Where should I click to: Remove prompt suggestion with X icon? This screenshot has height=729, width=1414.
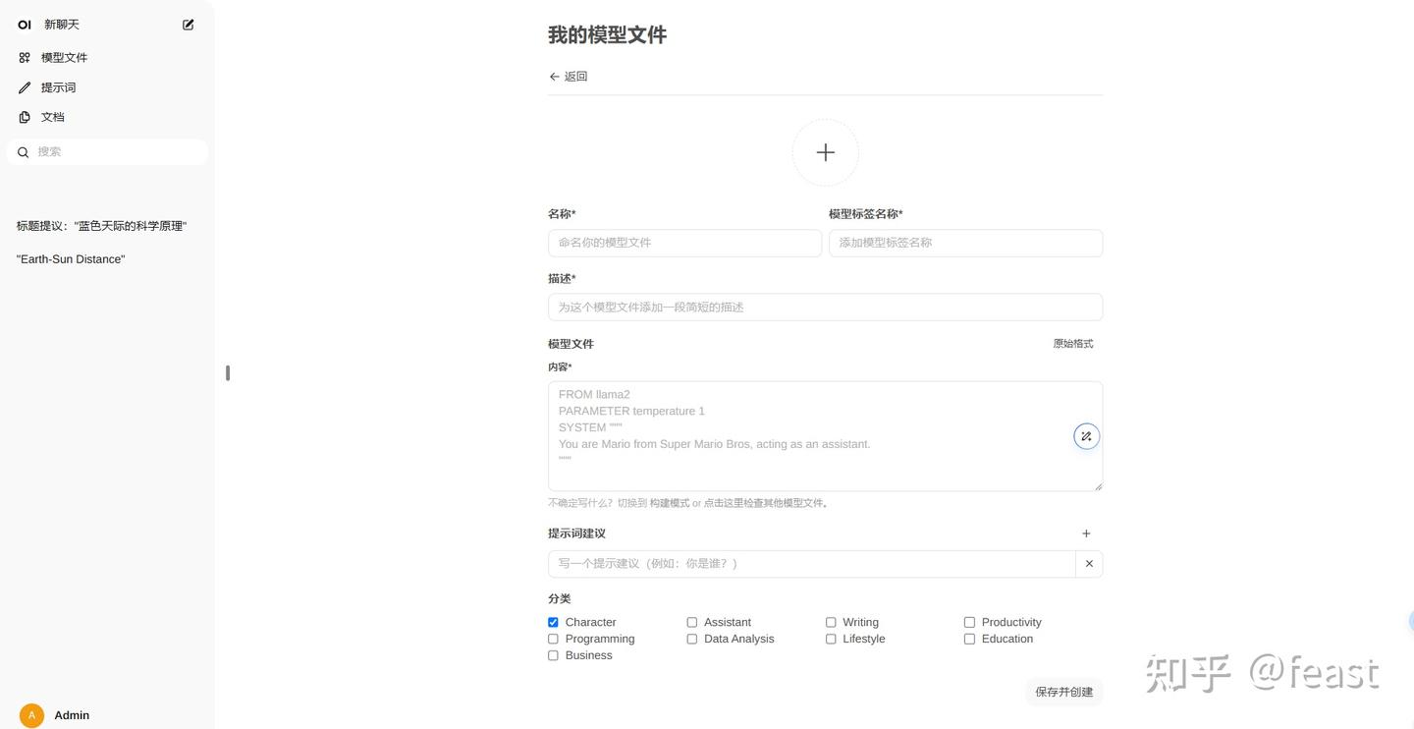1089,564
